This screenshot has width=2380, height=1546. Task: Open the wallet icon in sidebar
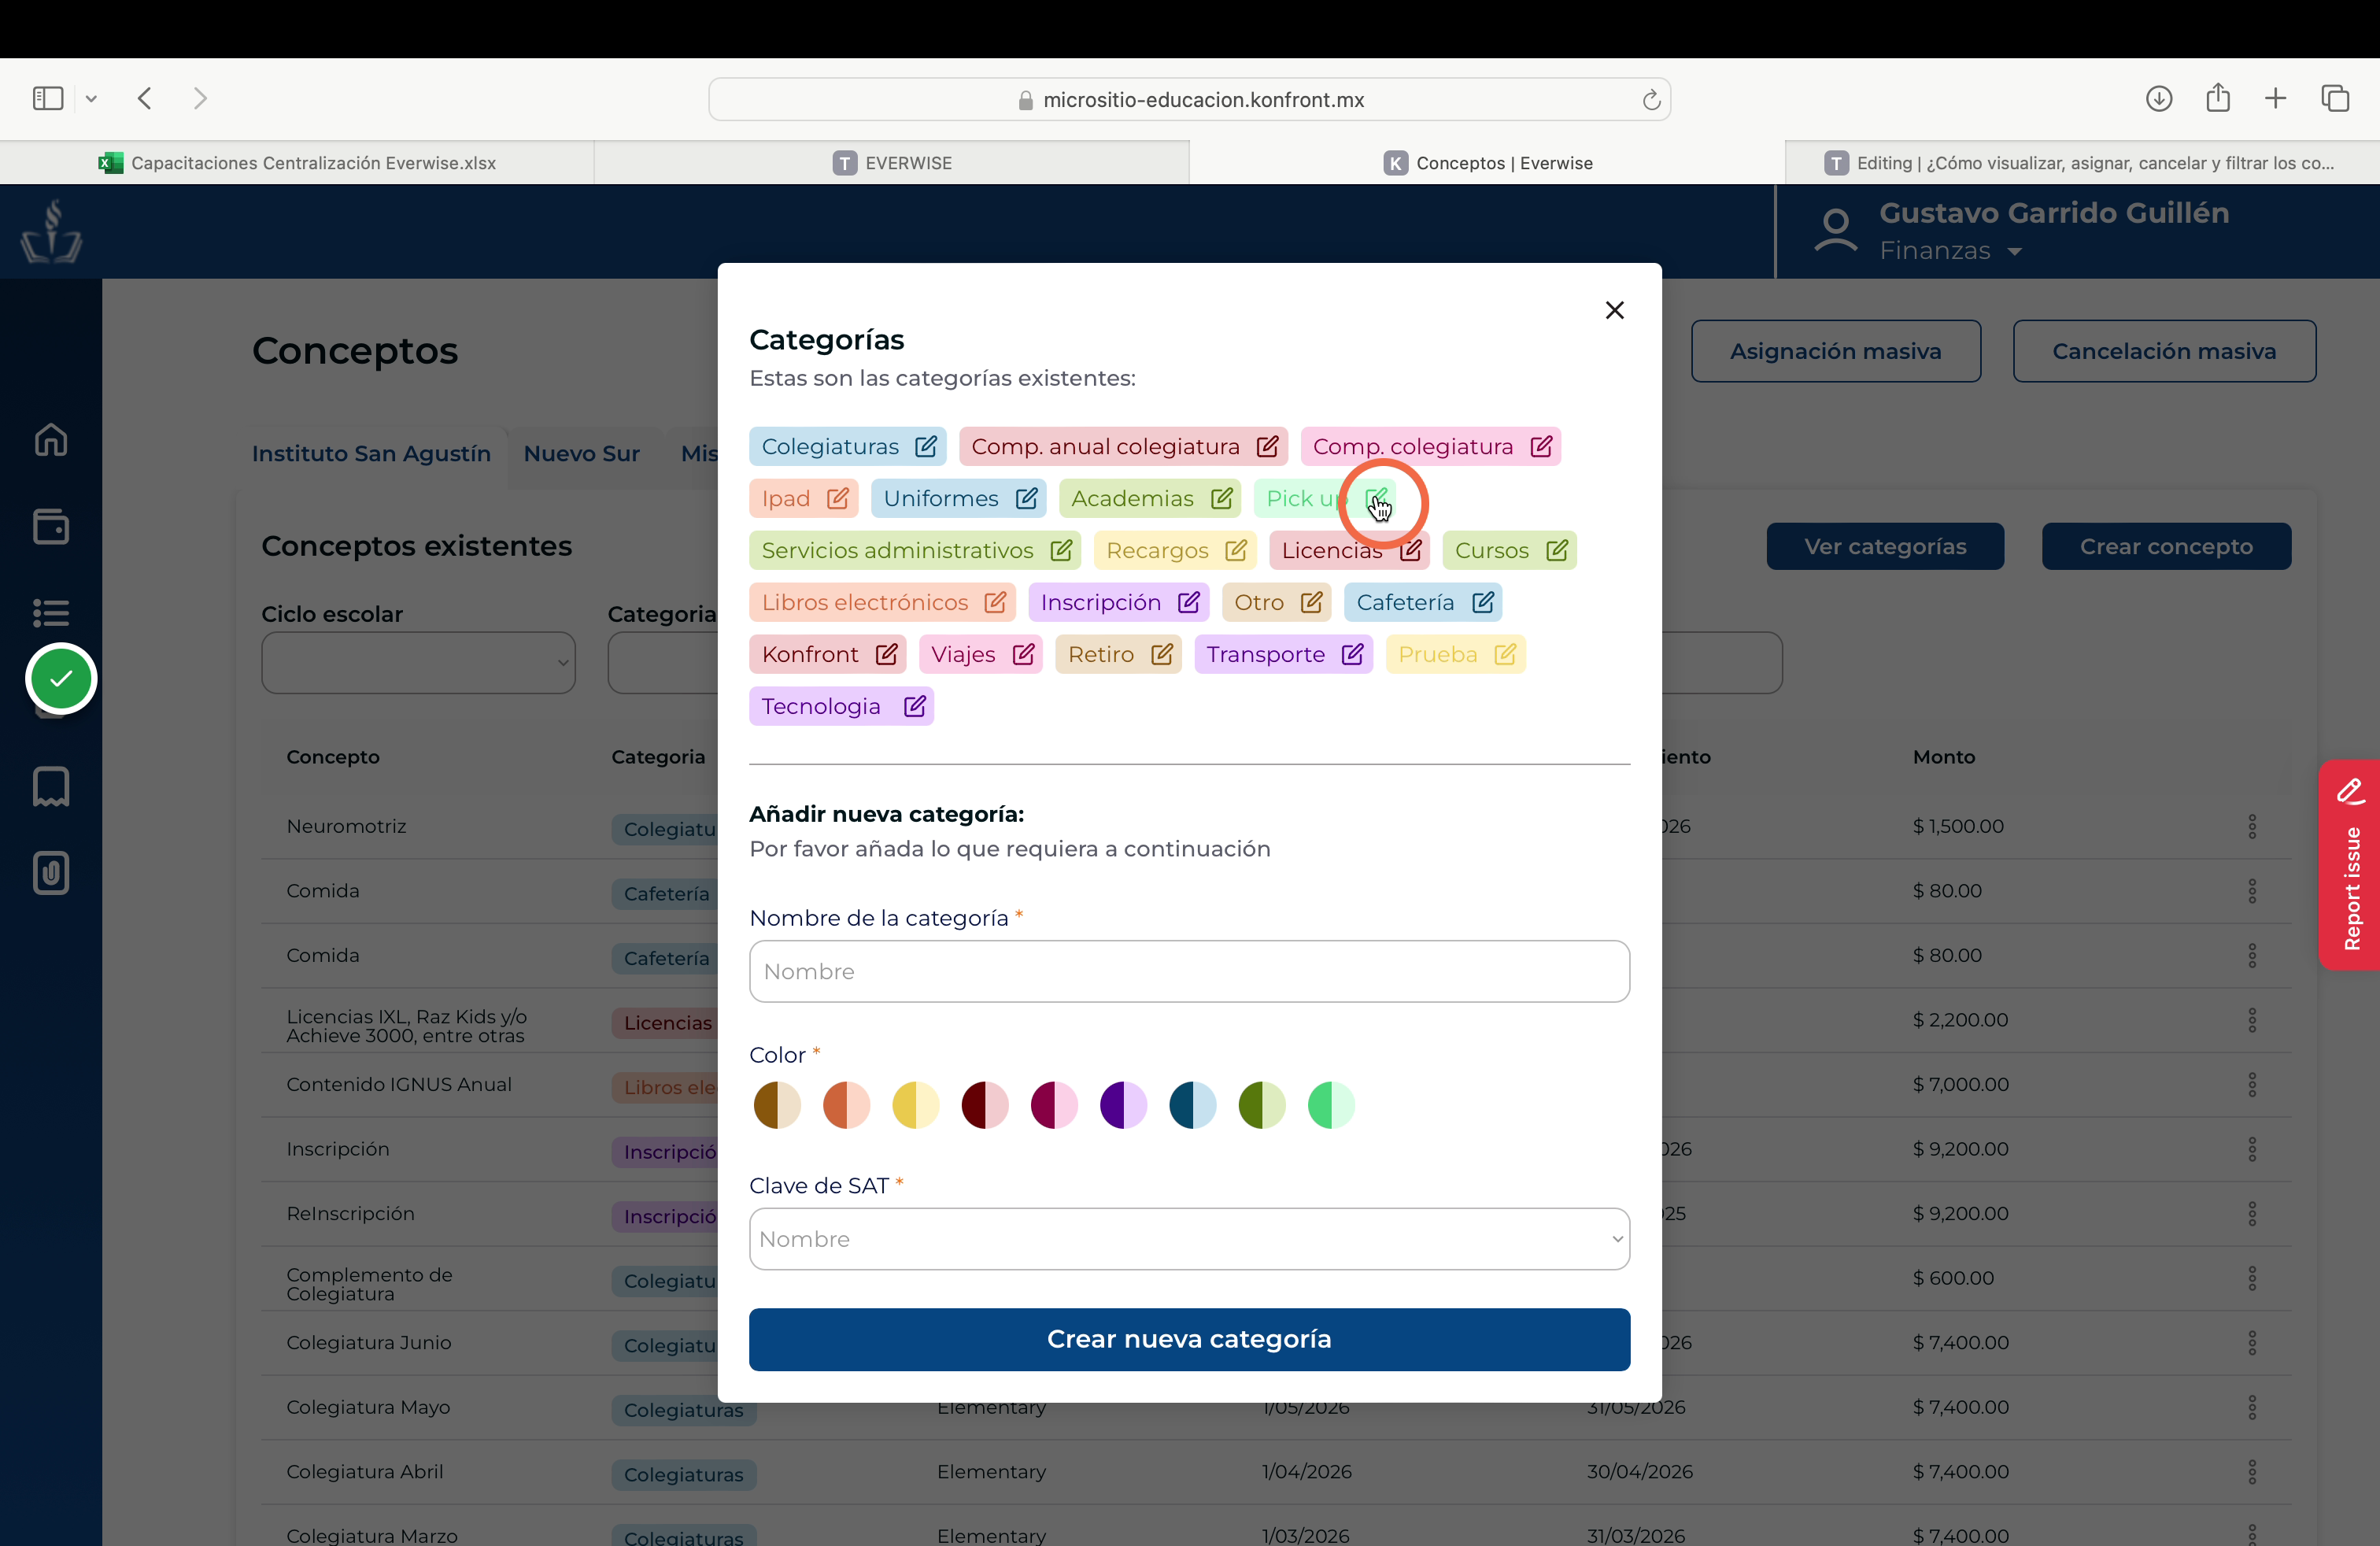click(51, 526)
